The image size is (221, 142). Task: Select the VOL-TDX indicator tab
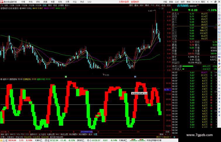tap(20, 134)
